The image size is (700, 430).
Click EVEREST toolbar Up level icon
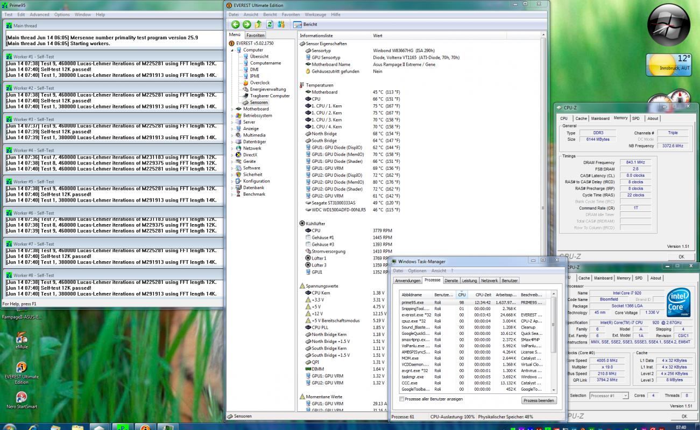click(x=258, y=24)
